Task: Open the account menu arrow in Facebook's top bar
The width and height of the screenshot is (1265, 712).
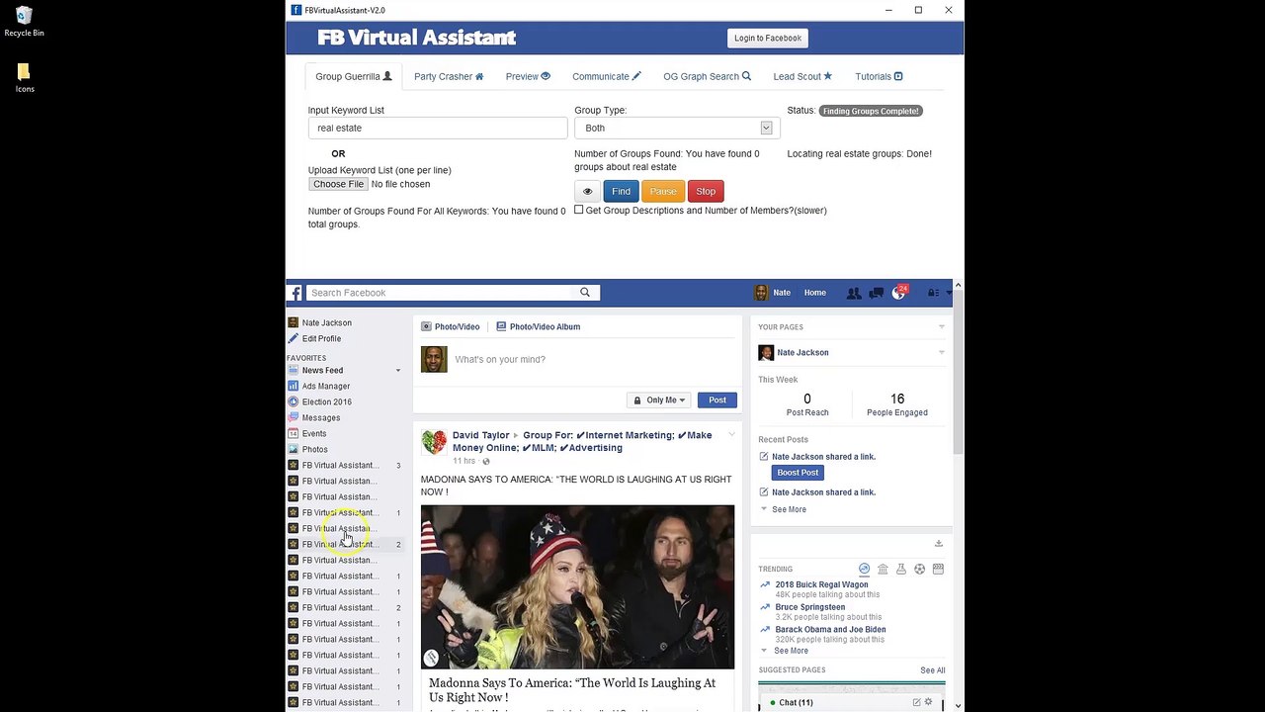Action: (948, 293)
